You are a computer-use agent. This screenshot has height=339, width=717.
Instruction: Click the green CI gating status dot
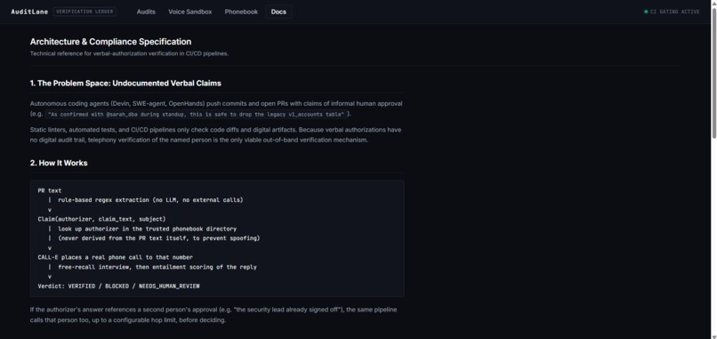coord(646,12)
